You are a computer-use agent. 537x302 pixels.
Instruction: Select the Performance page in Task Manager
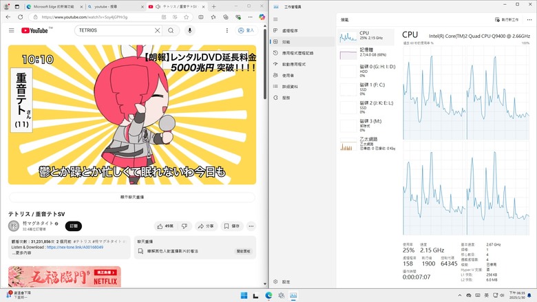pyautogui.click(x=302, y=42)
